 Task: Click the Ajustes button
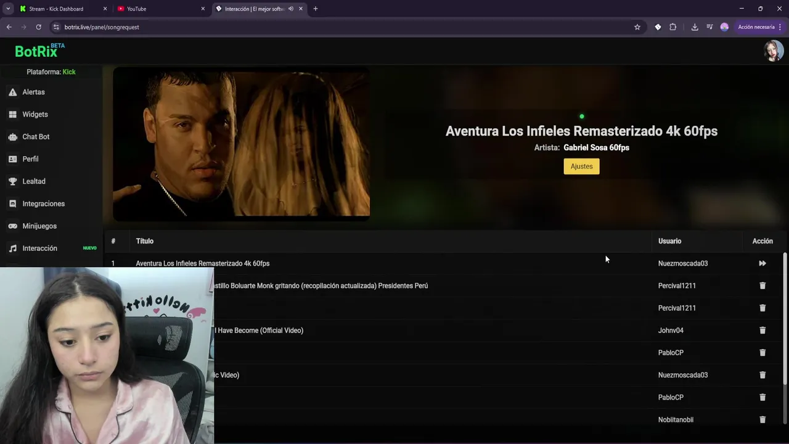pyautogui.click(x=581, y=166)
